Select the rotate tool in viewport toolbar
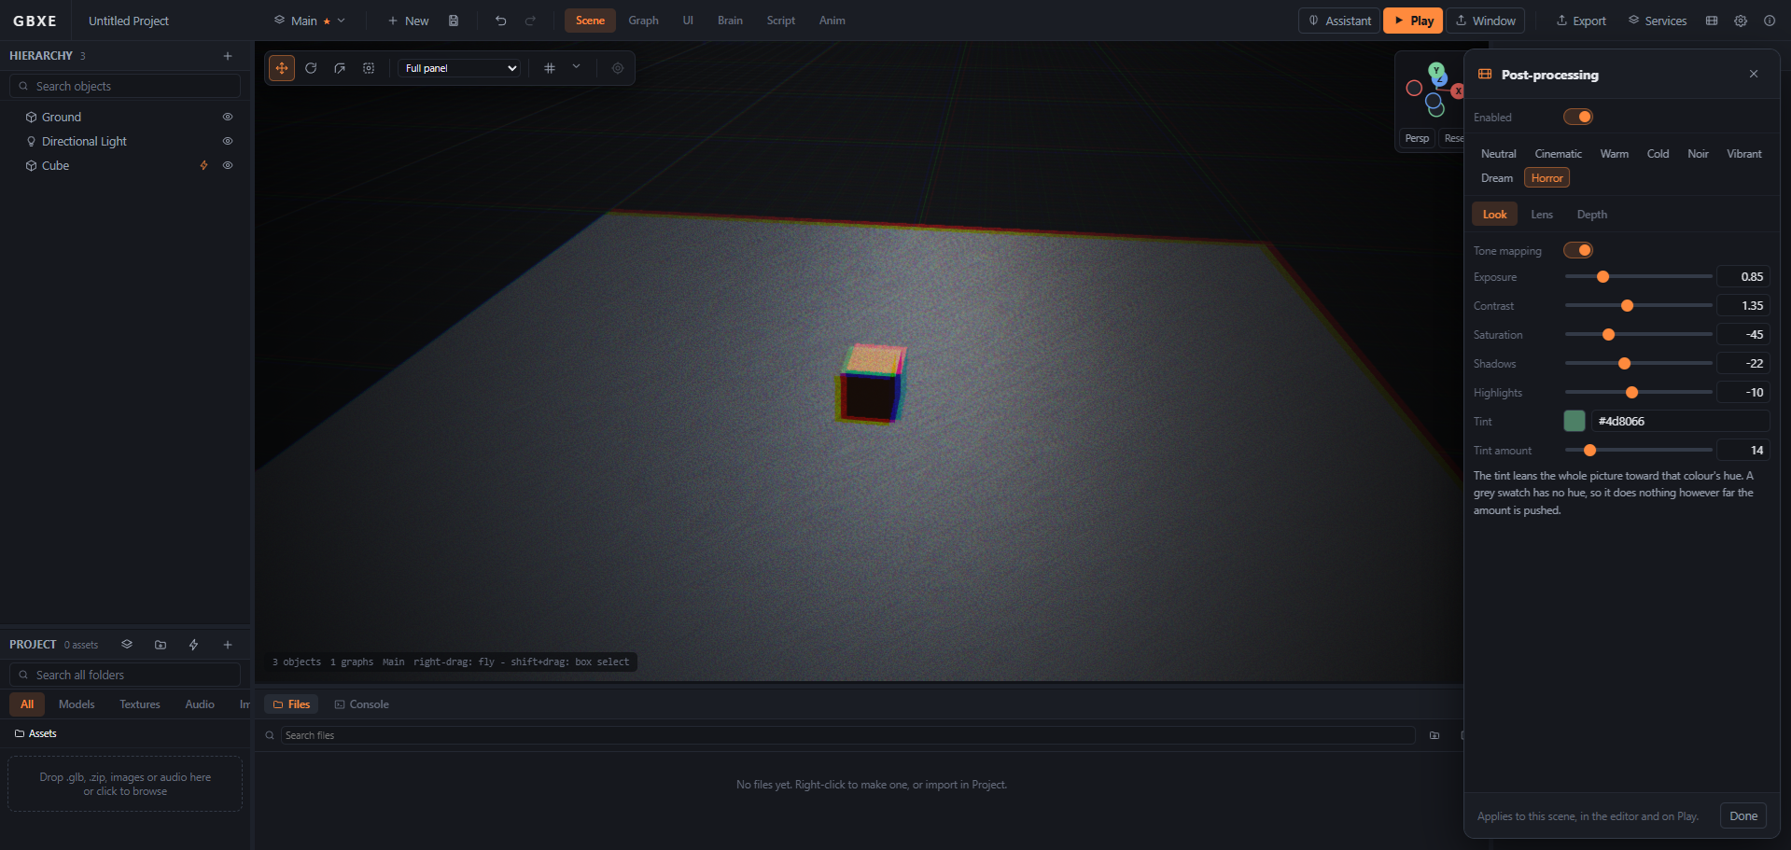 [311, 68]
